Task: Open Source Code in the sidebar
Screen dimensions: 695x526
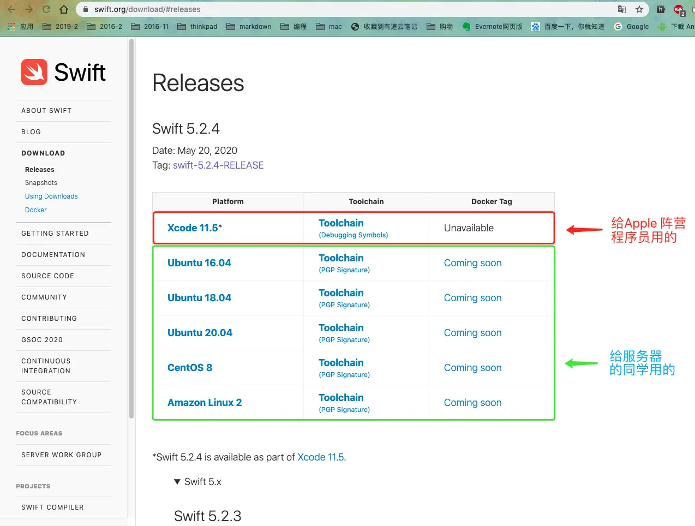Action: [47, 276]
